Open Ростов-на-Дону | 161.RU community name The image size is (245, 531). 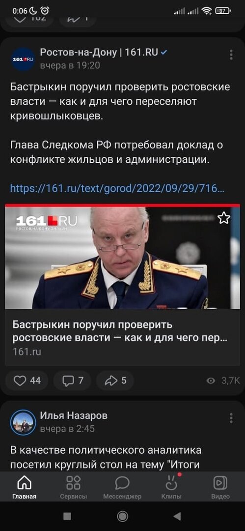pos(99,53)
